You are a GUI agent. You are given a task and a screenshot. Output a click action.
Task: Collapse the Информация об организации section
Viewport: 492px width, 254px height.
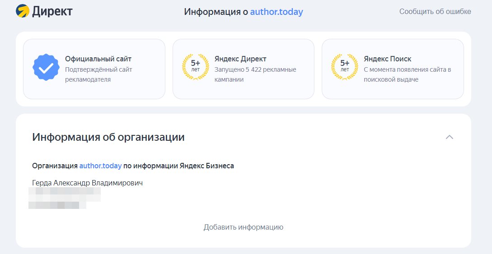click(x=449, y=137)
